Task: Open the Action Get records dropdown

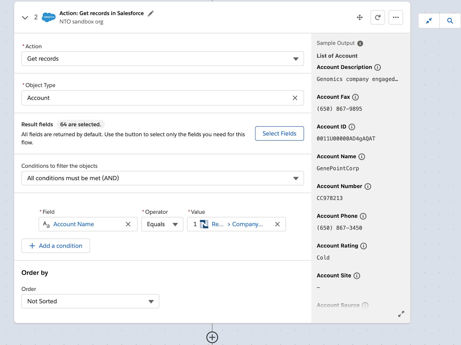Action: [163, 59]
